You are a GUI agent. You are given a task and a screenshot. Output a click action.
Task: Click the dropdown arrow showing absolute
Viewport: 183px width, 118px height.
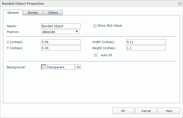(77, 32)
